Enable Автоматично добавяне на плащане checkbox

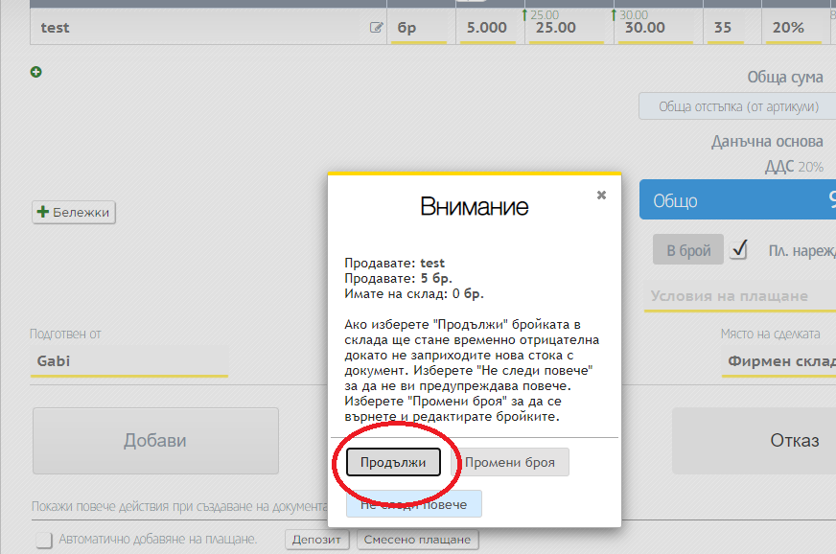coord(44,540)
